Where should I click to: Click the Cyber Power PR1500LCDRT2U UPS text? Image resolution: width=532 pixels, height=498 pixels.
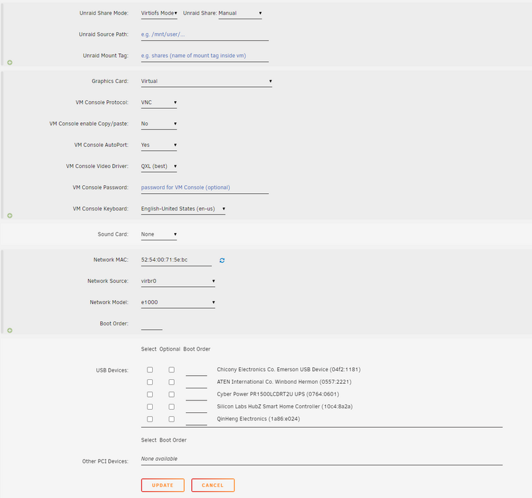(x=278, y=394)
